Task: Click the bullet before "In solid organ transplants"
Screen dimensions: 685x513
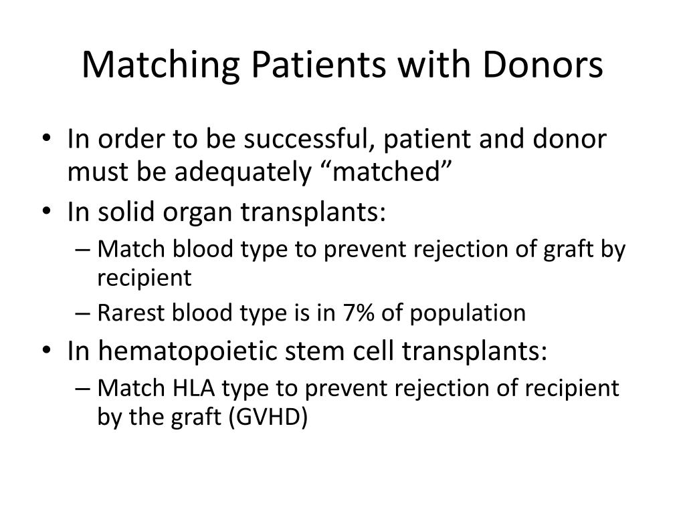Action: click(47, 212)
